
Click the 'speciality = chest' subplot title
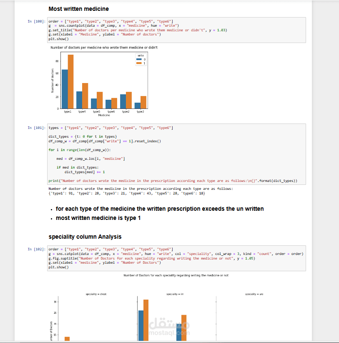click(x=96, y=294)
